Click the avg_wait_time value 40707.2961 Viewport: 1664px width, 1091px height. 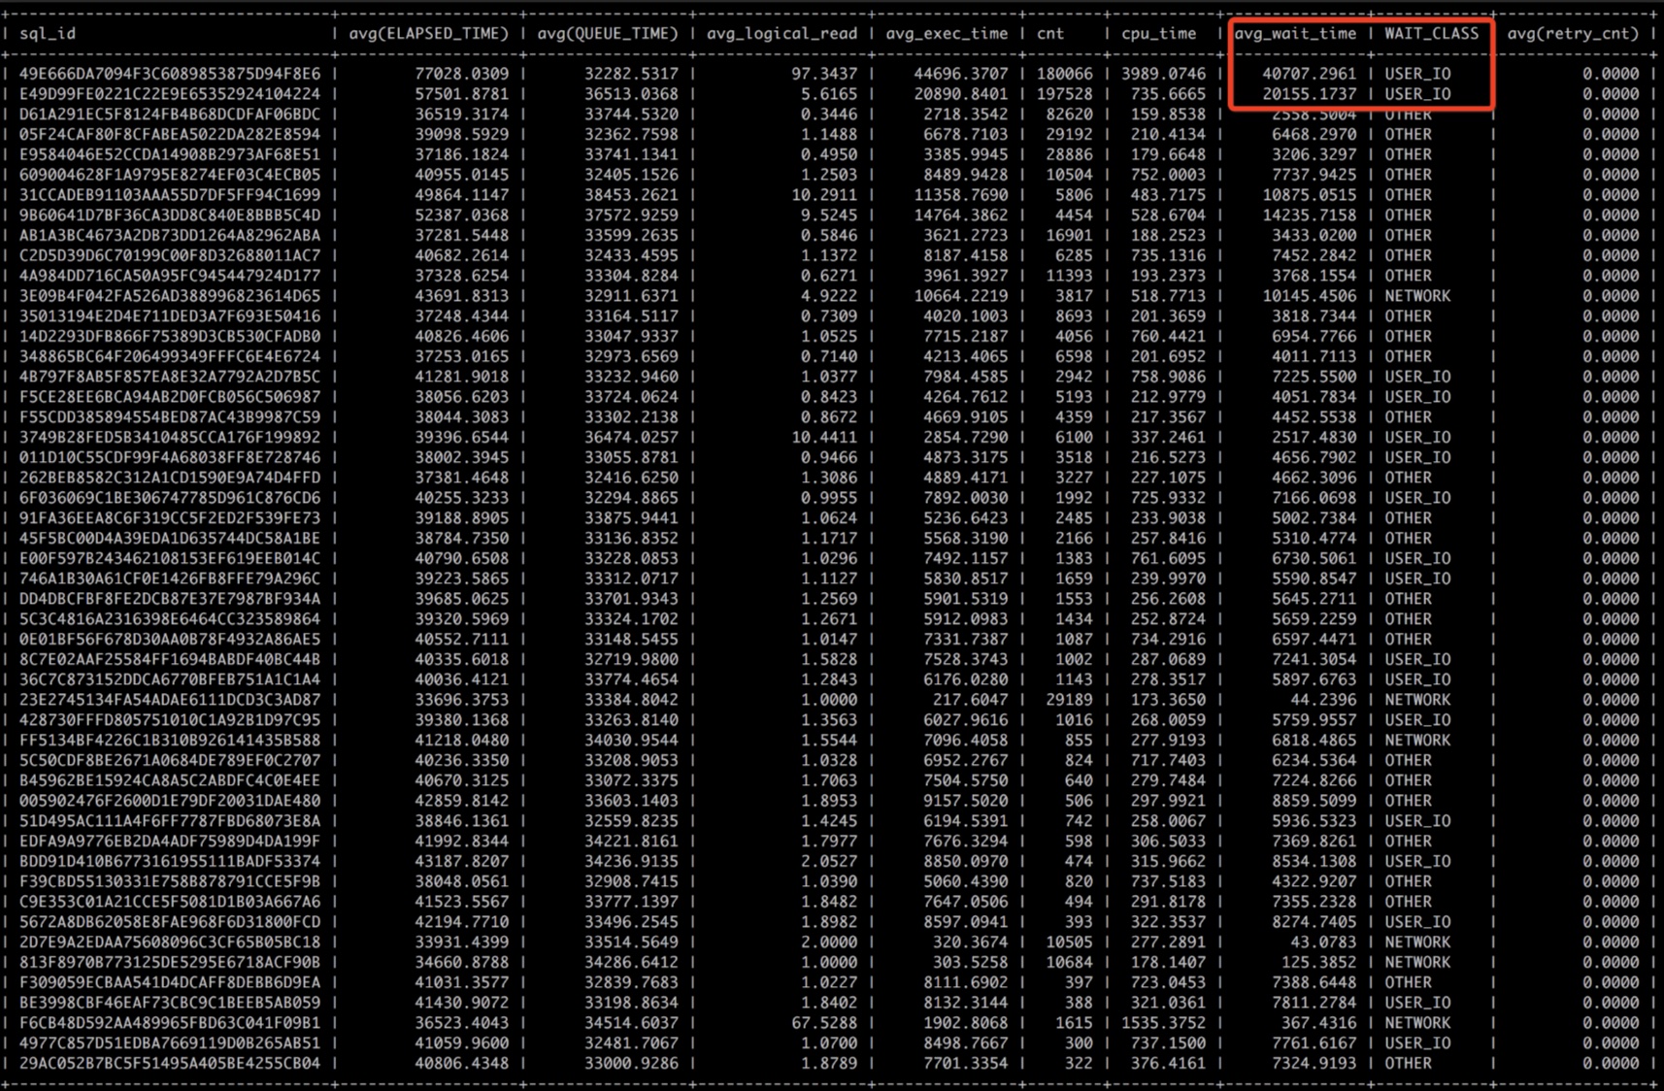[x=1309, y=74]
